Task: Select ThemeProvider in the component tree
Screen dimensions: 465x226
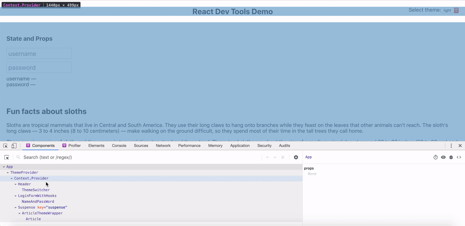Action: 24,173
